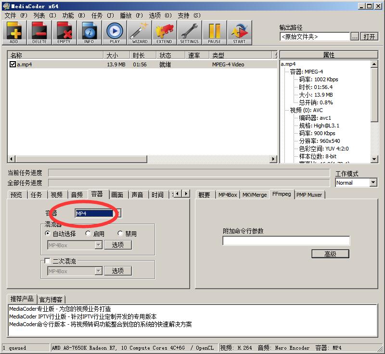Open the SETTINGS wrench icon

(x=189, y=33)
